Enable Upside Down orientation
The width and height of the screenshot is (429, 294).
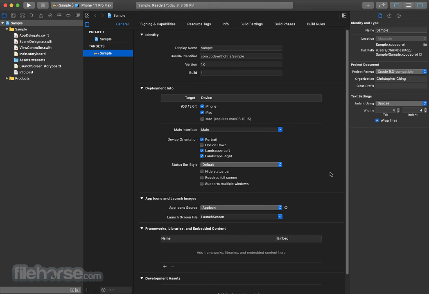point(202,145)
